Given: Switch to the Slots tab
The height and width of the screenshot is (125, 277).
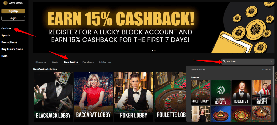Looking at the screenshot, I should (55, 62).
